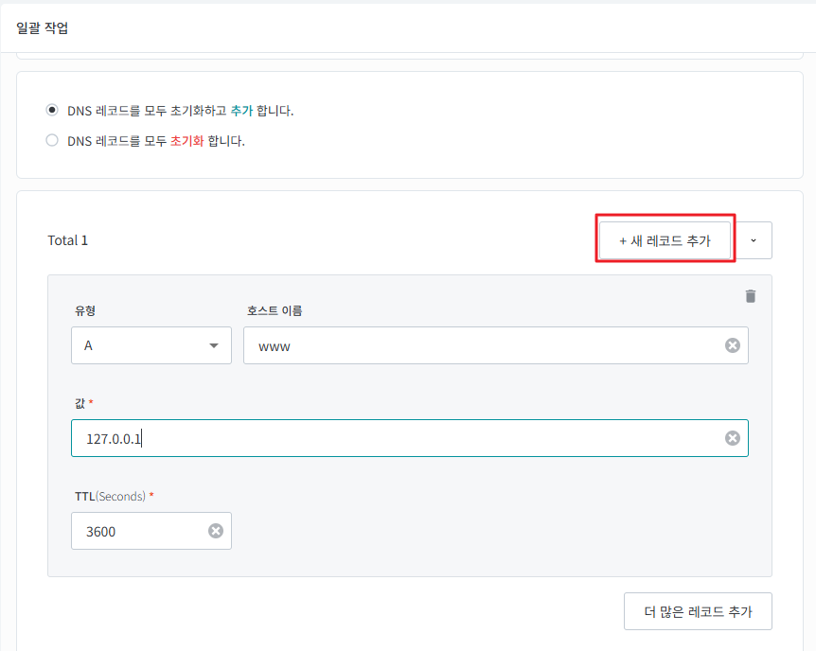The image size is (816, 651).
Task: Click the 값 required field label
Action: click(x=80, y=403)
